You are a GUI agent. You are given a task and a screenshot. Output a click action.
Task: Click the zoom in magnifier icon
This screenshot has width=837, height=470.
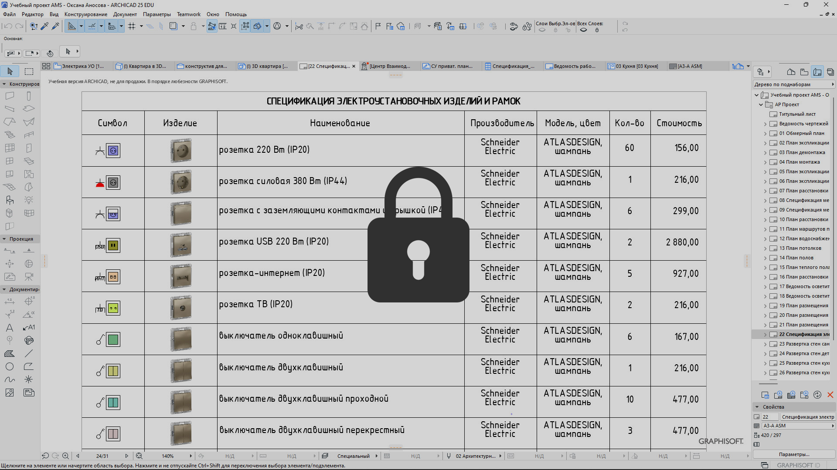click(65, 456)
